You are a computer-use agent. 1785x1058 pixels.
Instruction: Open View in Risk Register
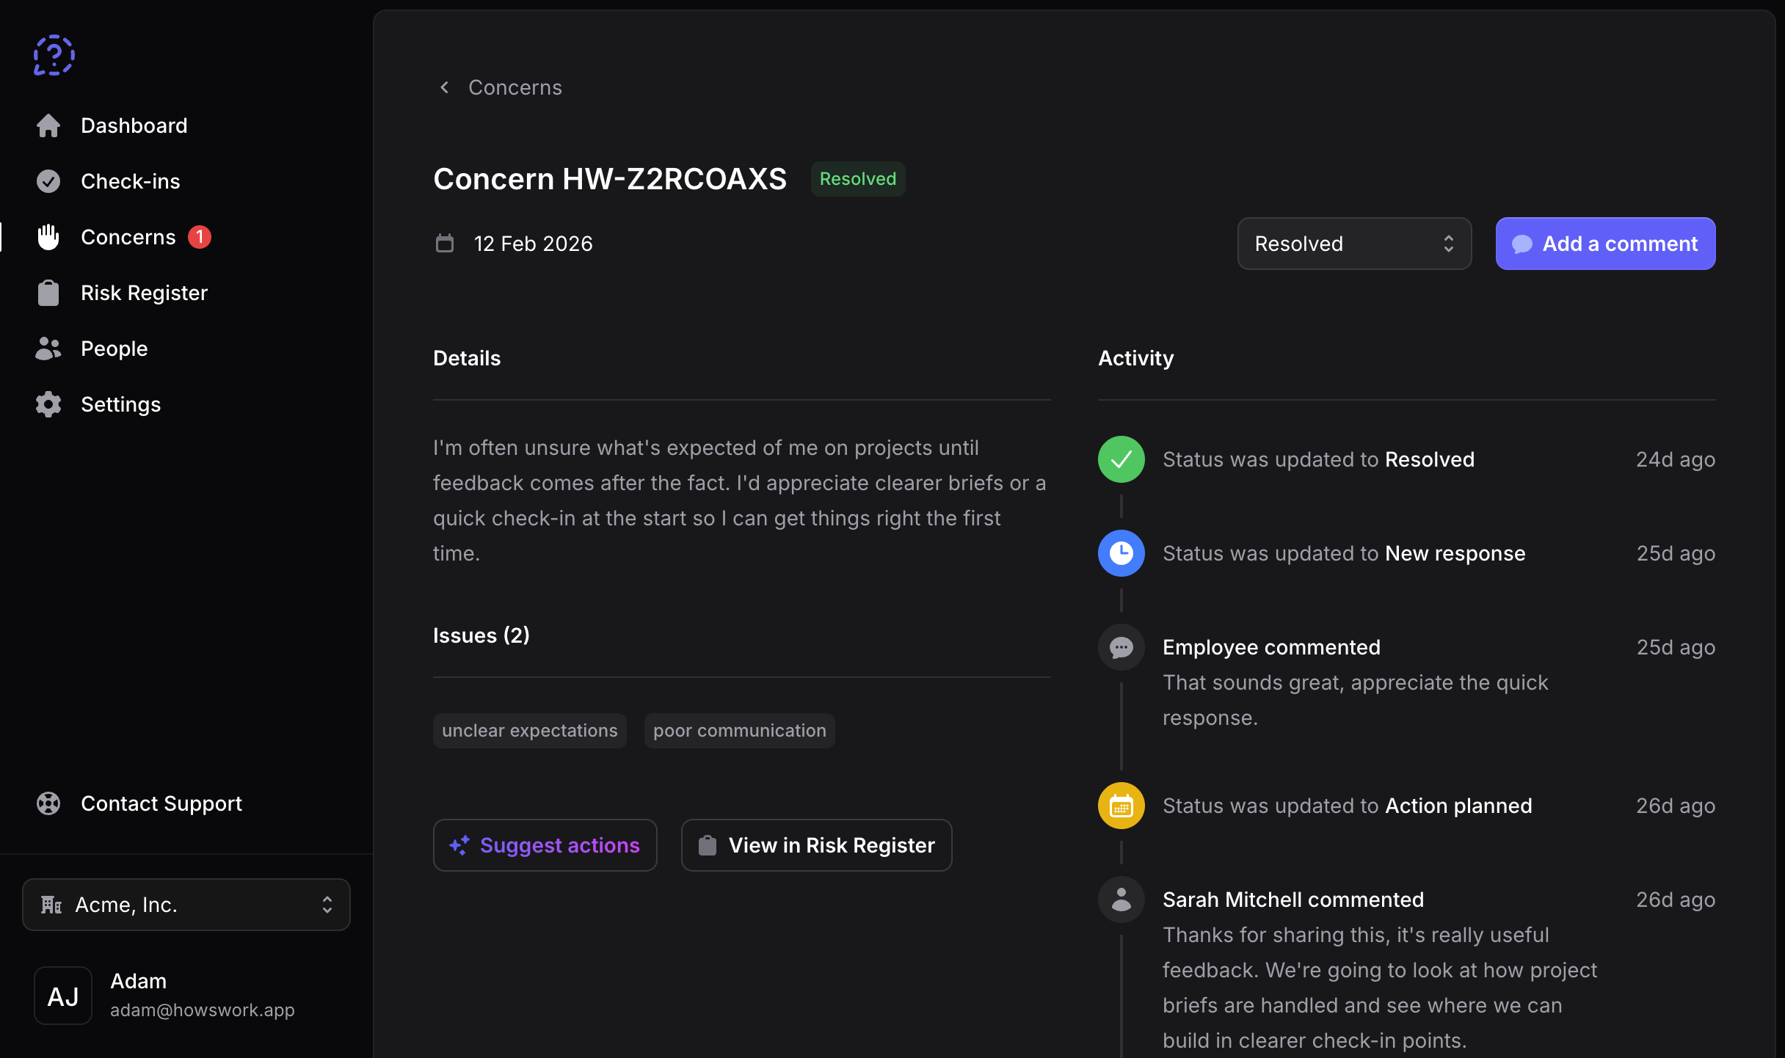click(x=816, y=845)
